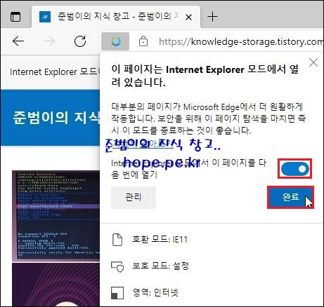Open a new tab with plus button

pos(212,17)
